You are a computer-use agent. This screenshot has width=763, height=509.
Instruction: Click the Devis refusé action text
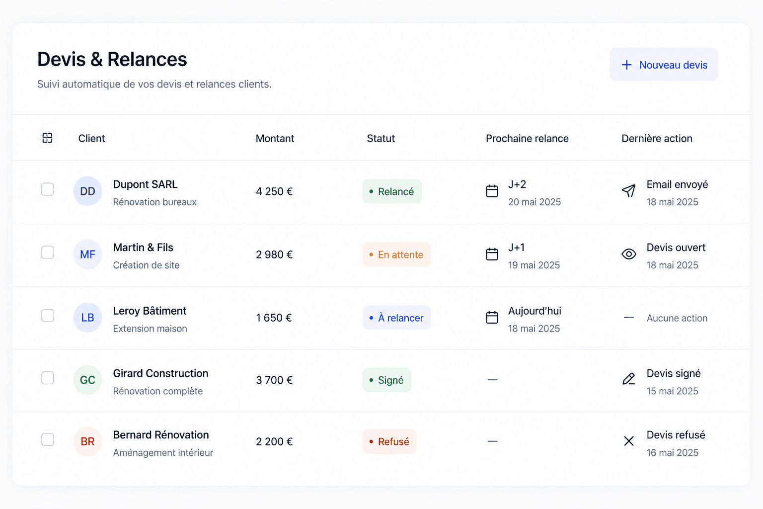point(676,435)
